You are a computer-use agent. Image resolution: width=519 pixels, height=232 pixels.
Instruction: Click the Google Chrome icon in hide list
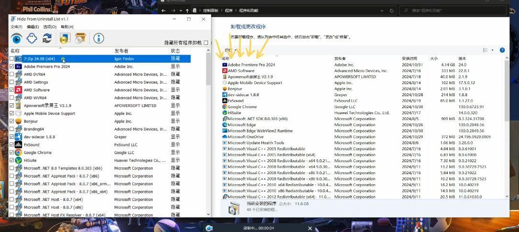(x=19, y=152)
